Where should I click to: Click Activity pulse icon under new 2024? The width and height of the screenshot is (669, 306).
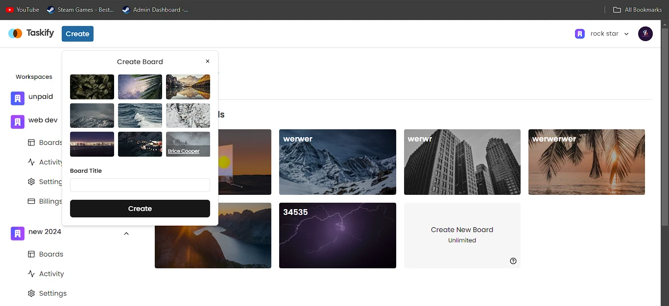click(31, 274)
